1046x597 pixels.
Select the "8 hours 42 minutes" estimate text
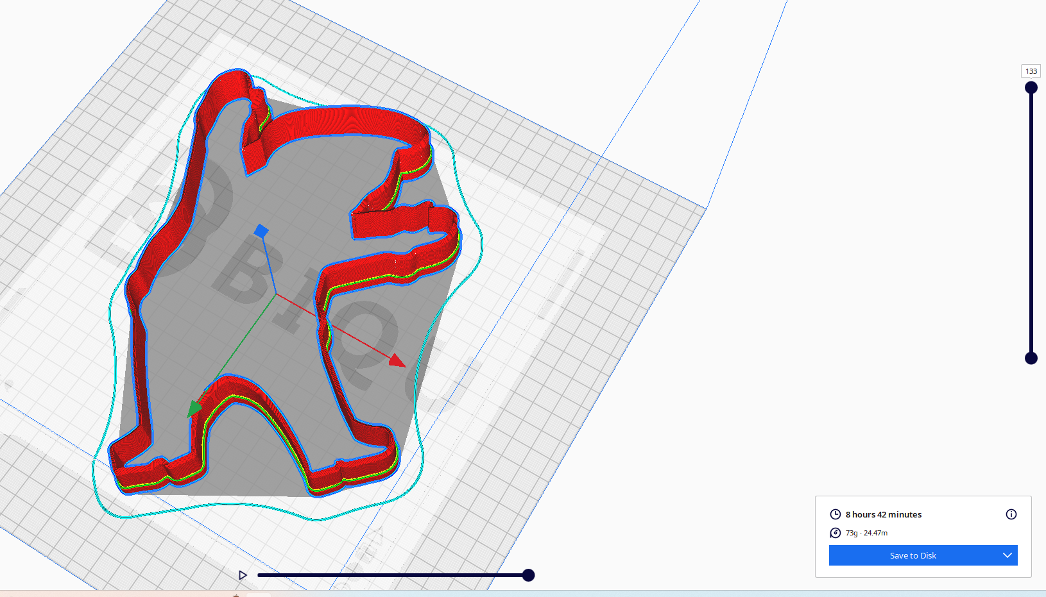pyautogui.click(x=884, y=514)
